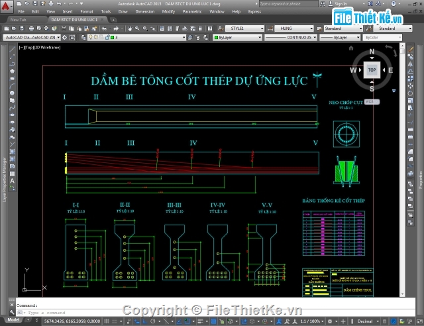Click the Undo arrow in quick access toolbar
The height and width of the screenshot is (326, 424).
(x=59, y=3)
